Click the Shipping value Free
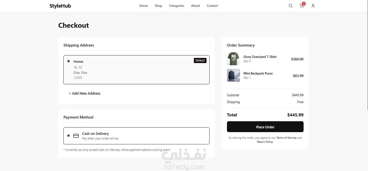Screen dimensions: 368x171 [x=300, y=102]
